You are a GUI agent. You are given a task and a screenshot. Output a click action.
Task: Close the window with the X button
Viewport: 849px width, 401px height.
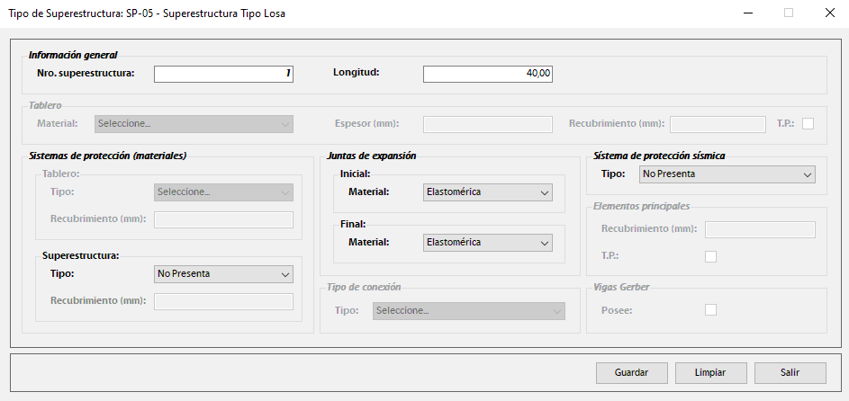pyautogui.click(x=829, y=13)
